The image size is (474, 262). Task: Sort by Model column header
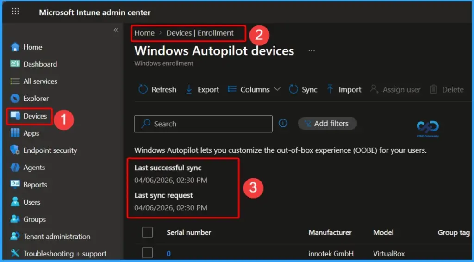coord(383,232)
